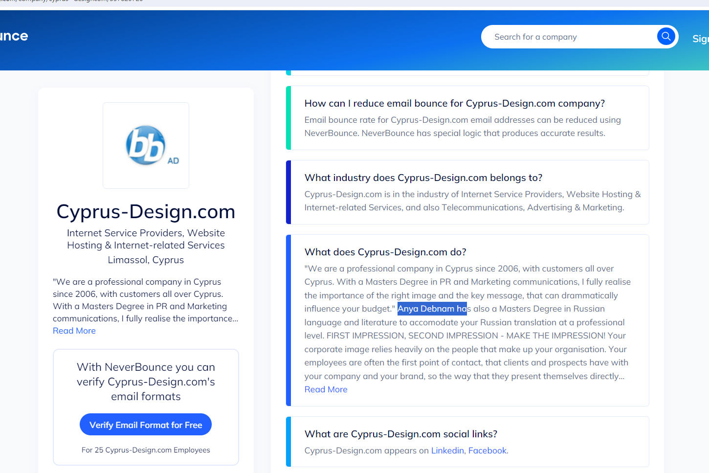
Task: Click the 'What are Cyprus-Design.com social links?' heading
Action: 400,434
